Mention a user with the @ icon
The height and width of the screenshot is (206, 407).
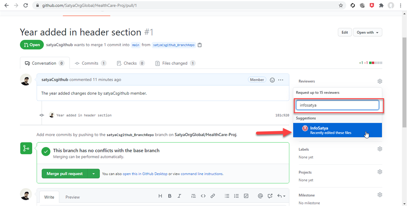260,196
